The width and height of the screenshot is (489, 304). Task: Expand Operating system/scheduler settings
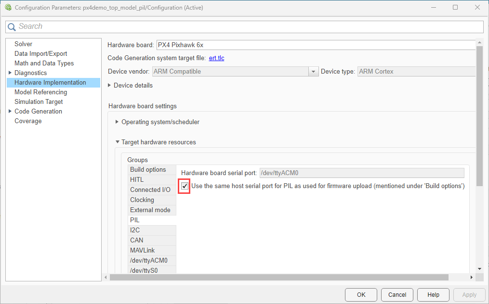point(117,122)
